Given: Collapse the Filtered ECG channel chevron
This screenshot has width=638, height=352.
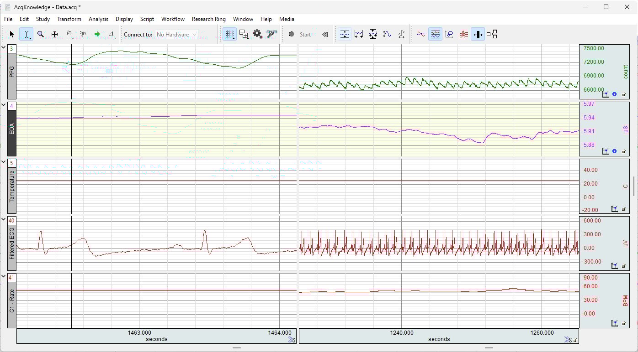Looking at the screenshot, I should point(4,220).
